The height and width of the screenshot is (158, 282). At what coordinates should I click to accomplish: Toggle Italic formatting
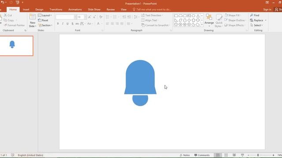[63, 24]
